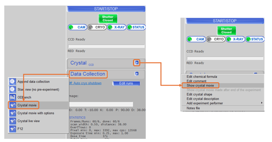The image size is (272, 142).
Task: Click START/STOP header in right window
Action: tap(225, 21)
